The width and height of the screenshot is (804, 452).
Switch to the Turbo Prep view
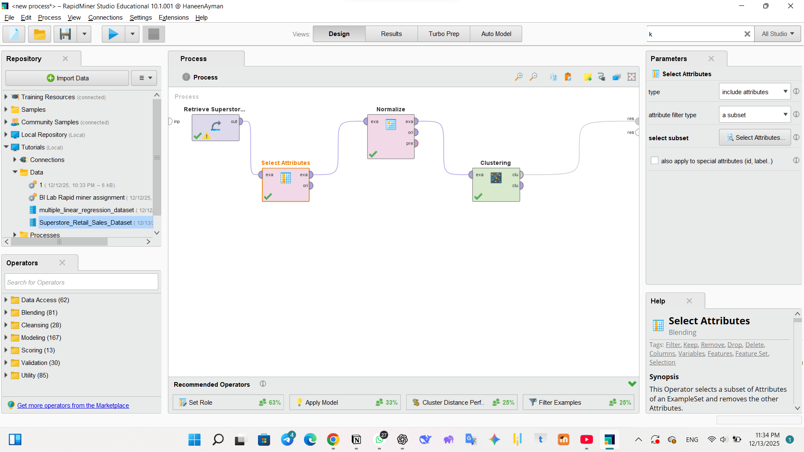point(444,34)
